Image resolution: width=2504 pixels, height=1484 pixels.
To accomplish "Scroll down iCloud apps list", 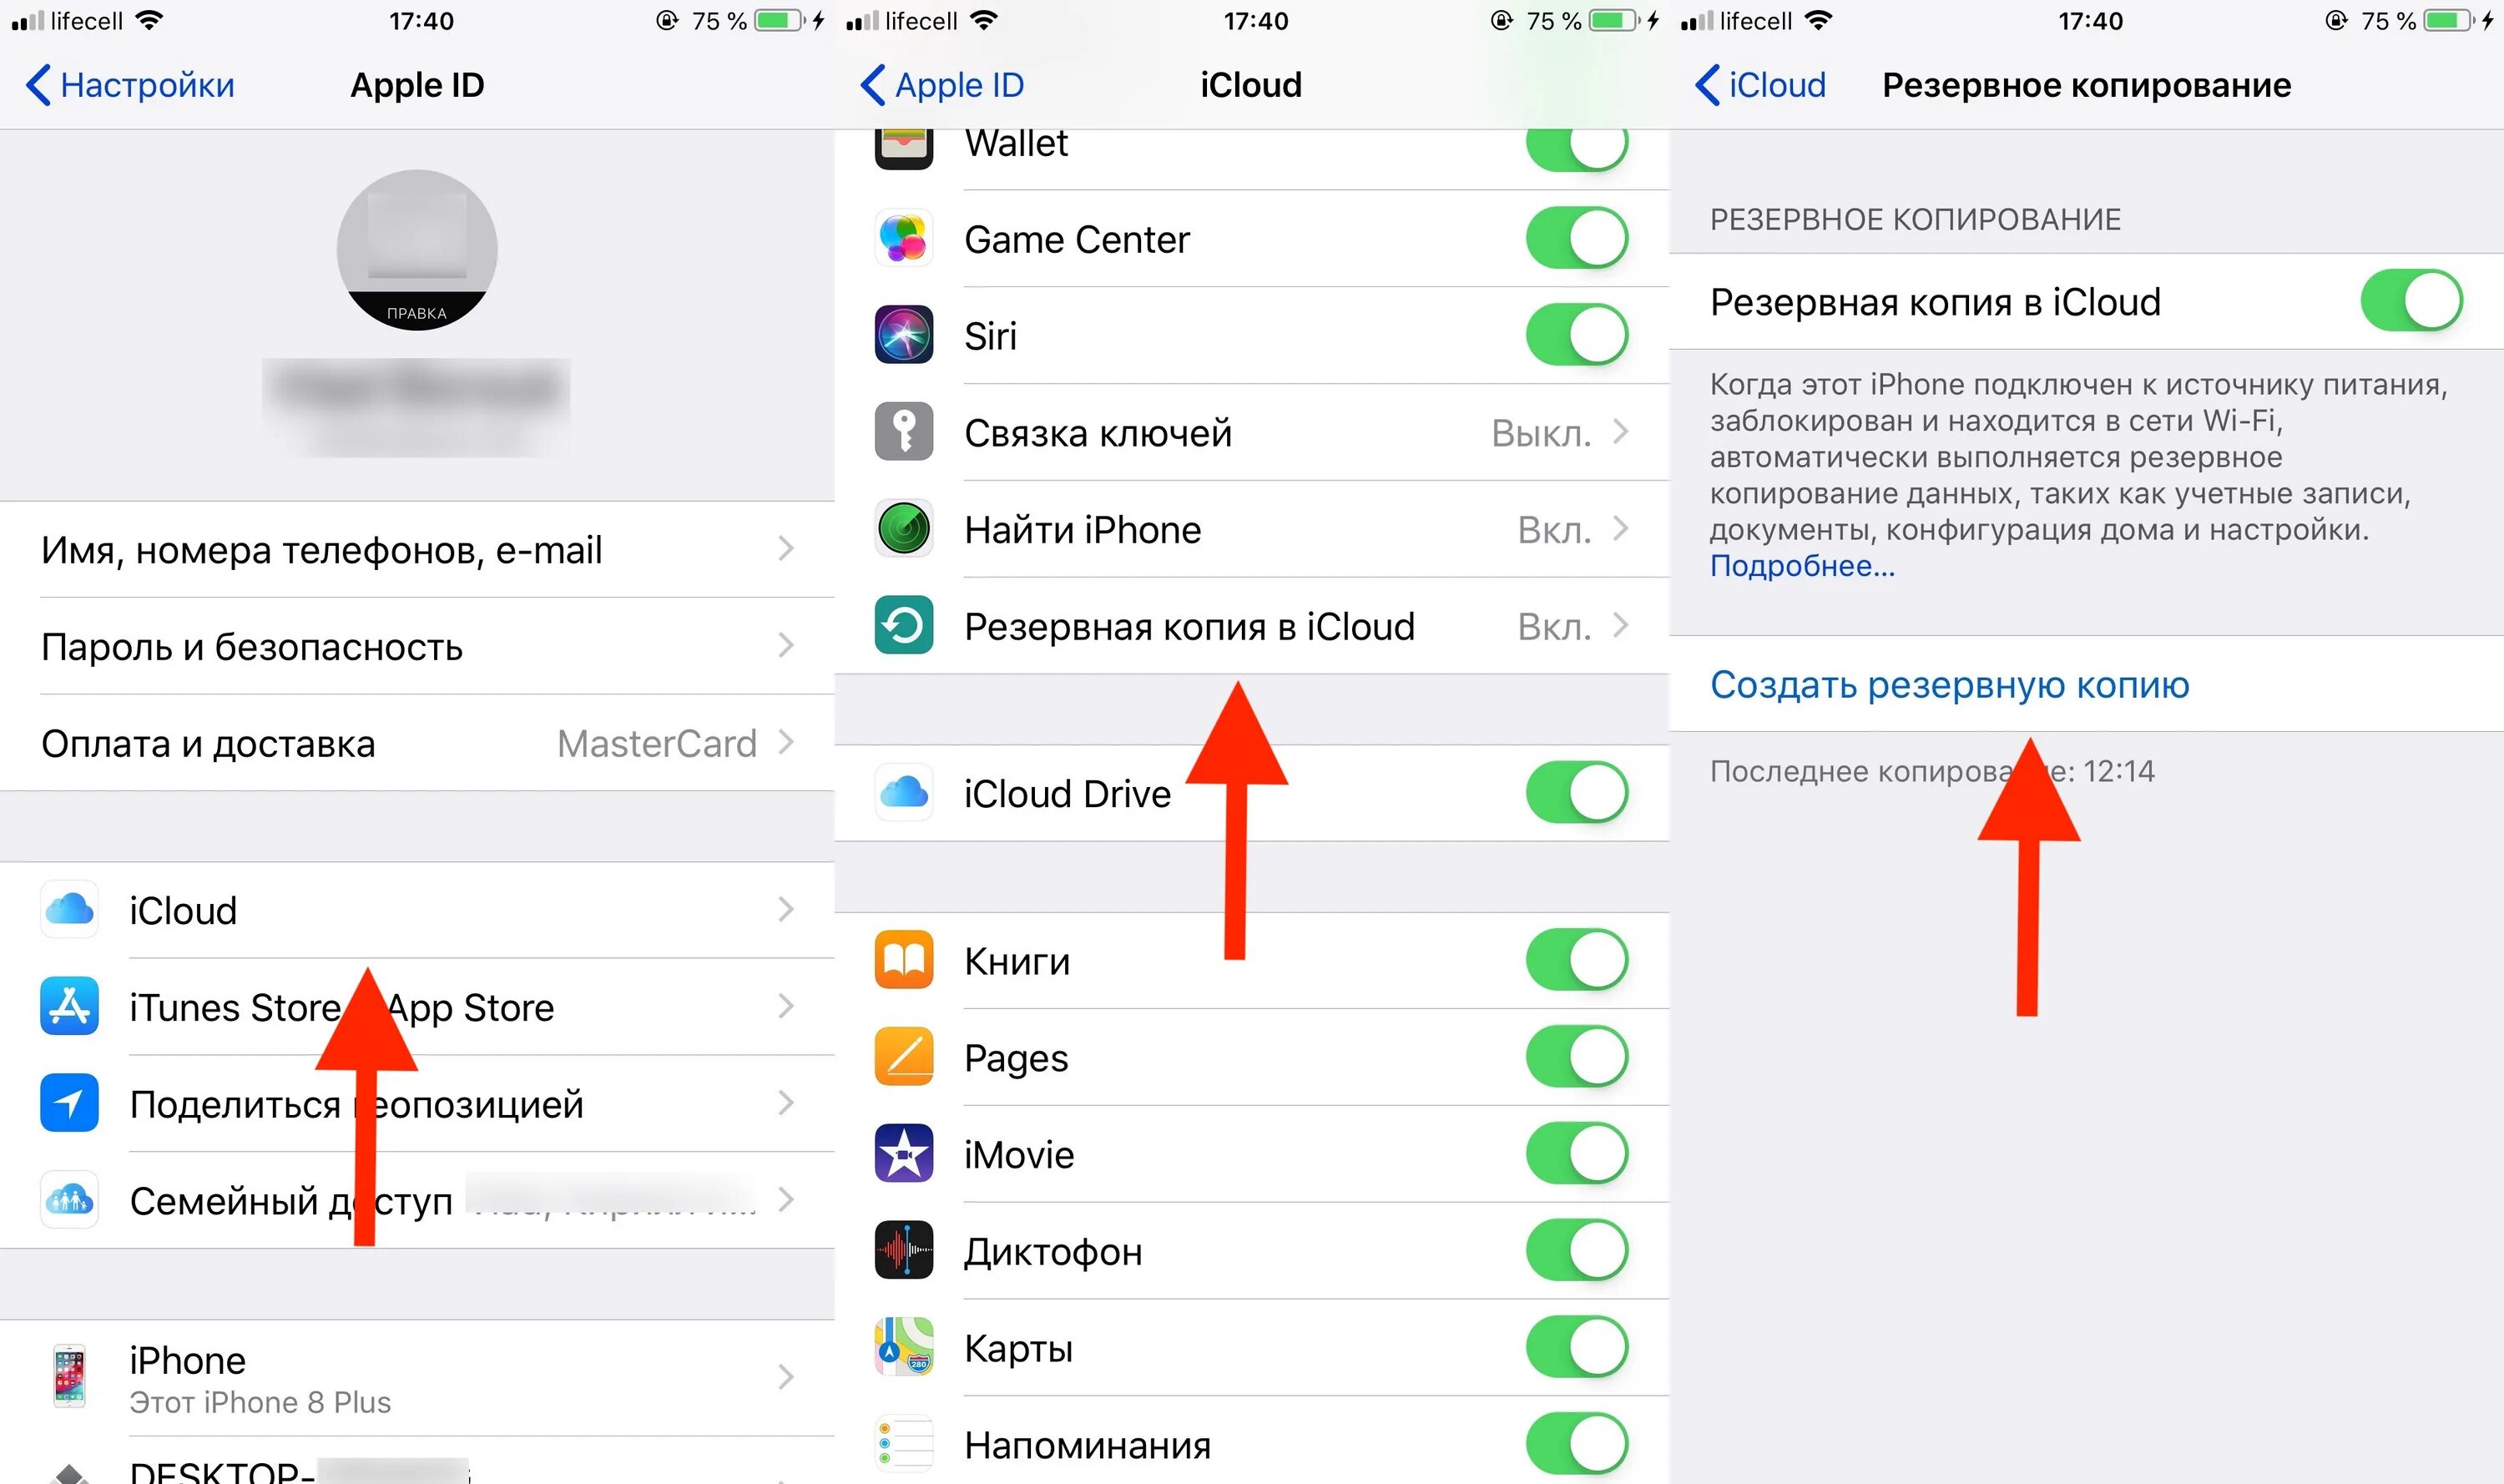I will (x=1254, y=1148).
